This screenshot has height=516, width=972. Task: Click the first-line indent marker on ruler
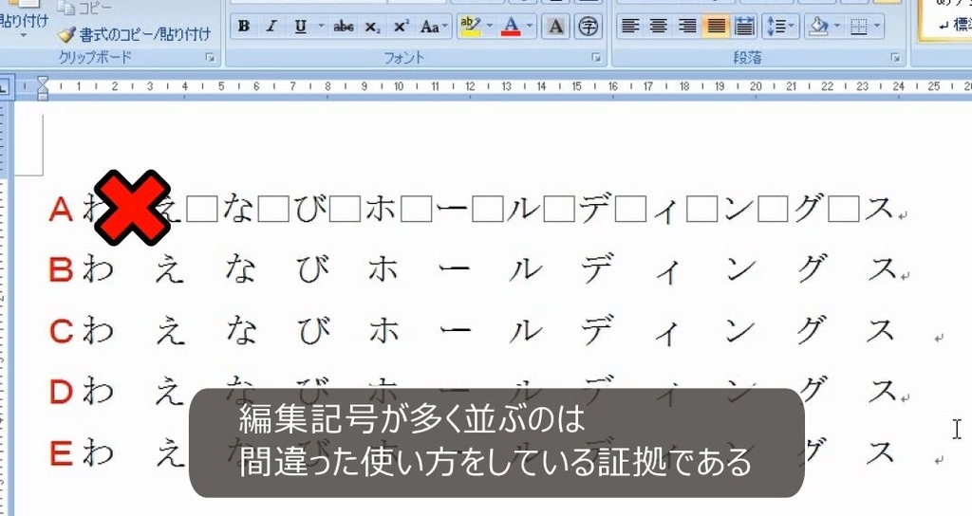click(x=42, y=82)
